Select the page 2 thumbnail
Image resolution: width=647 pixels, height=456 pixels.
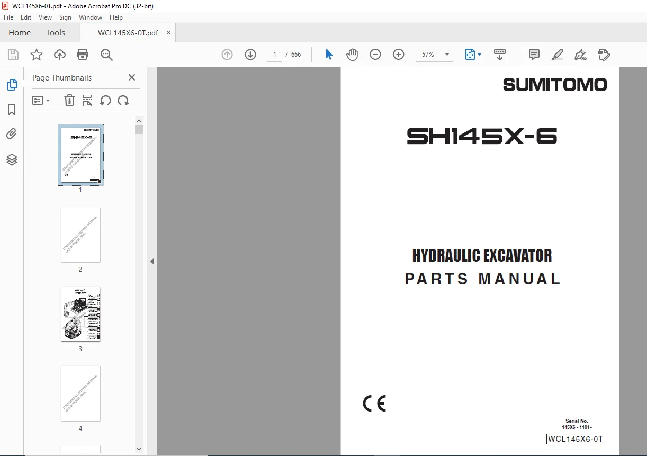coord(80,234)
